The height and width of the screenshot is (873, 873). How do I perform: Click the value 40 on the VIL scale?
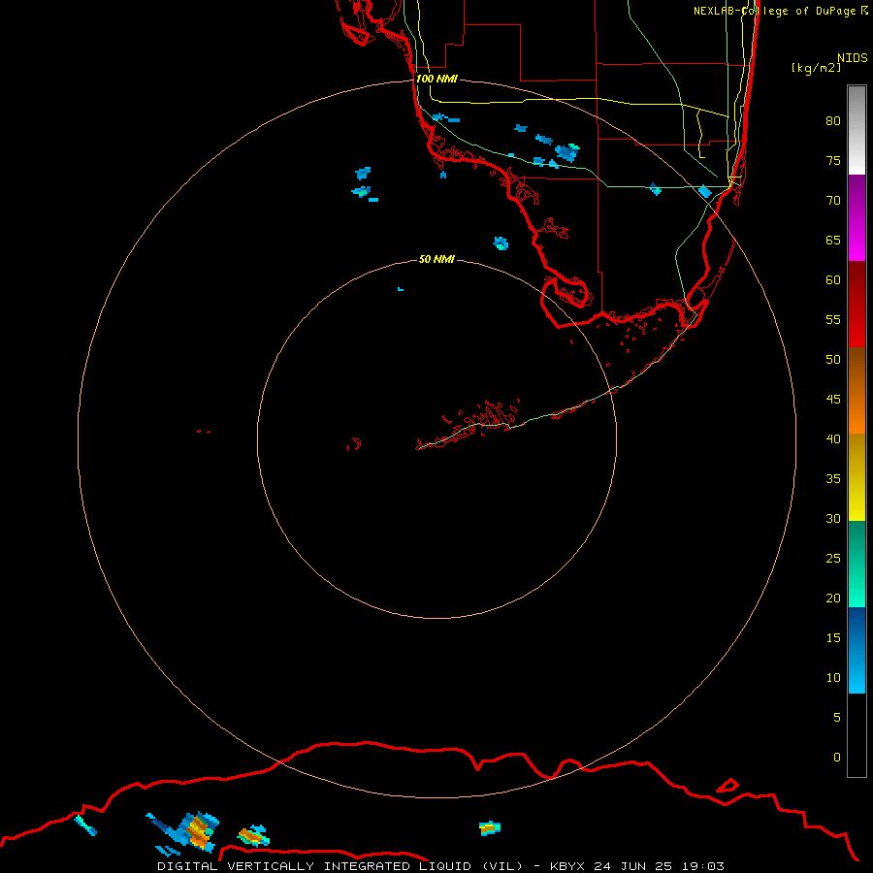point(833,439)
